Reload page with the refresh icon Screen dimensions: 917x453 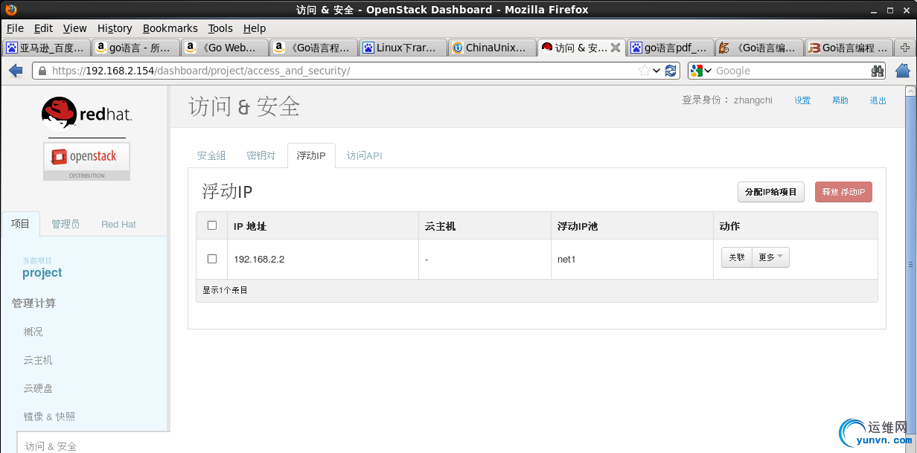671,71
